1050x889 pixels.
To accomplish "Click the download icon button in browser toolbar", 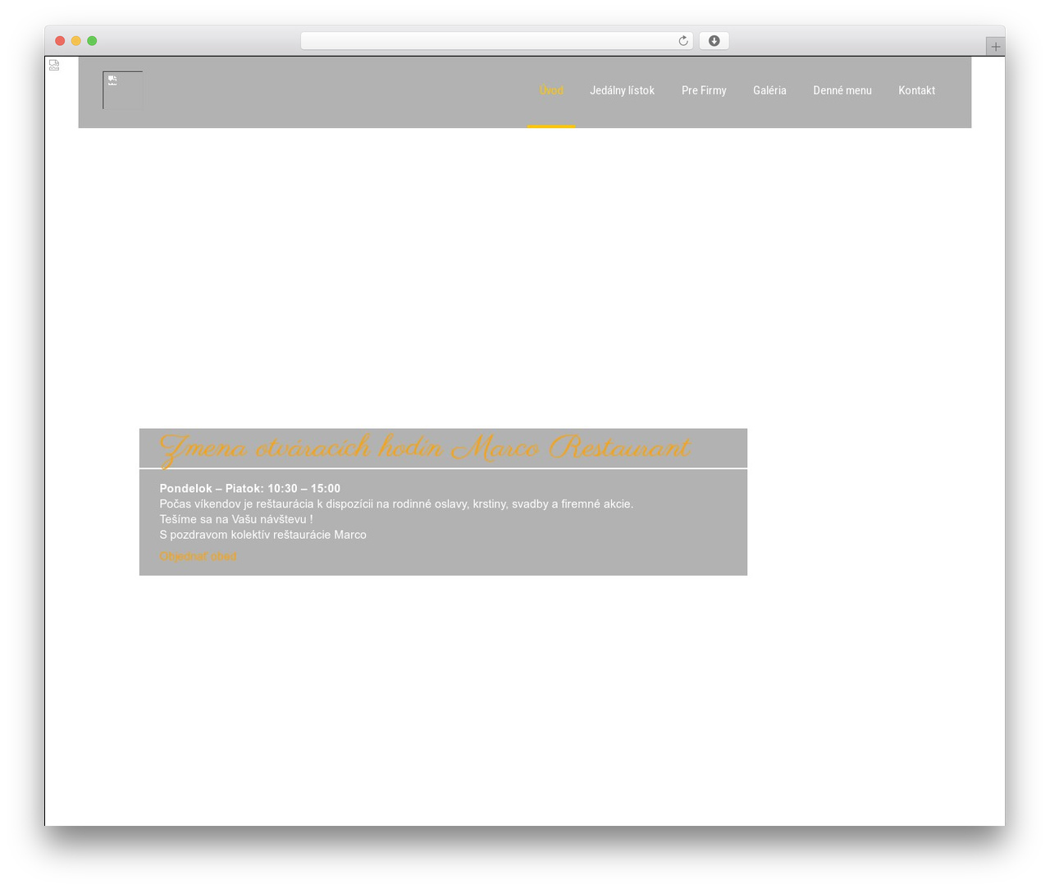I will pyautogui.click(x=714, y=41).
